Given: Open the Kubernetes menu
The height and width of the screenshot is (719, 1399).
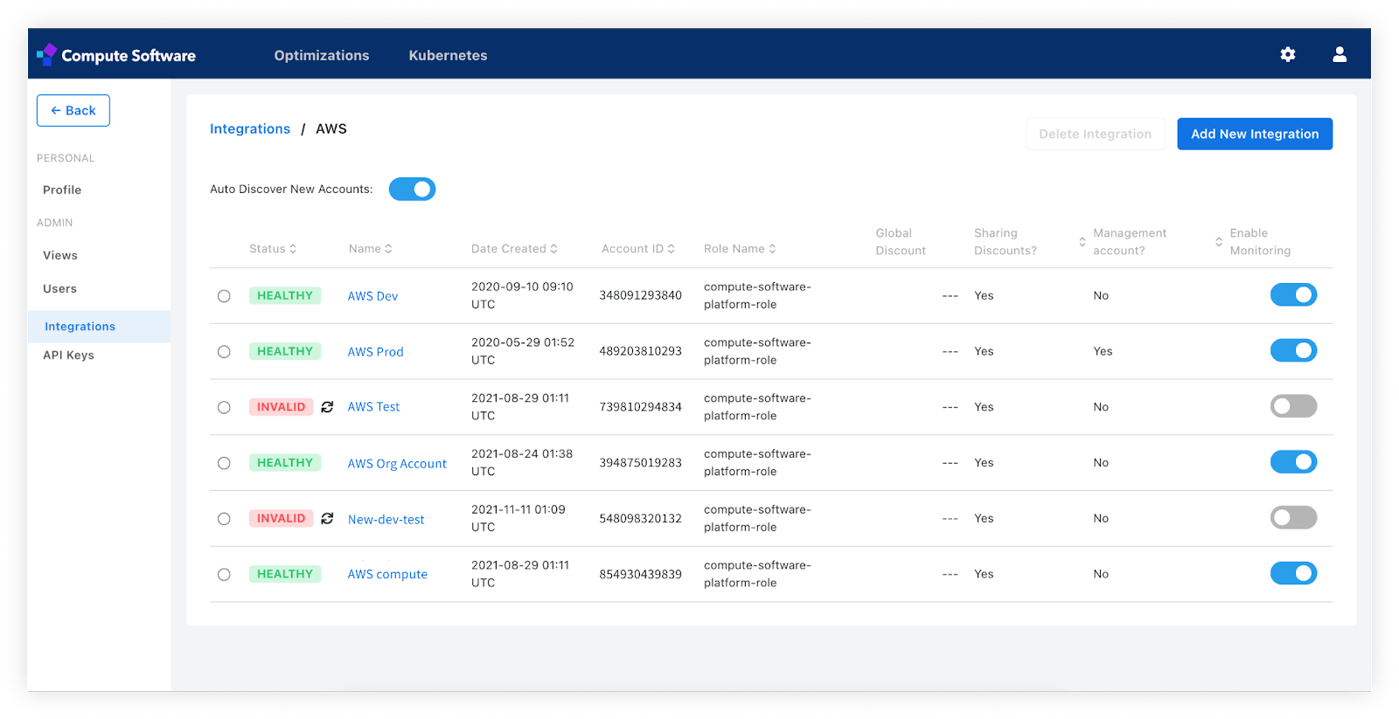Looking at the screenshot, I should pos(448,55).
